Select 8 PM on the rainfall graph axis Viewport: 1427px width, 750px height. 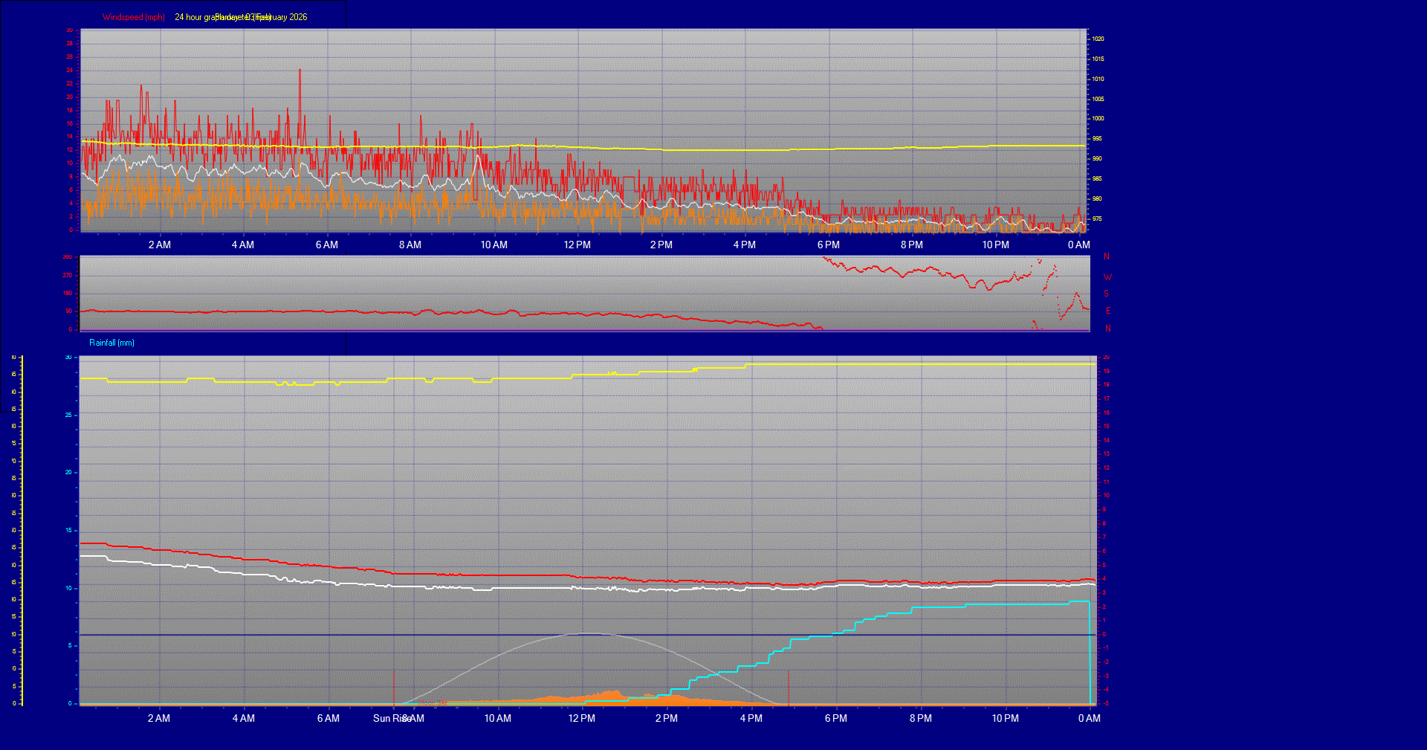tap(920, 718)
